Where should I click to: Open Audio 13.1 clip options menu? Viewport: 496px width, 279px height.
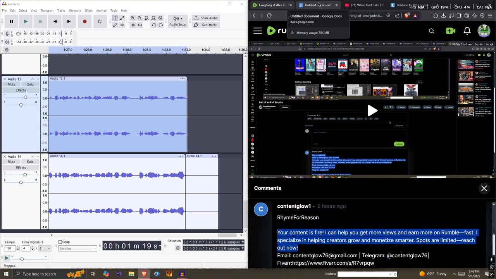point(182,79)
